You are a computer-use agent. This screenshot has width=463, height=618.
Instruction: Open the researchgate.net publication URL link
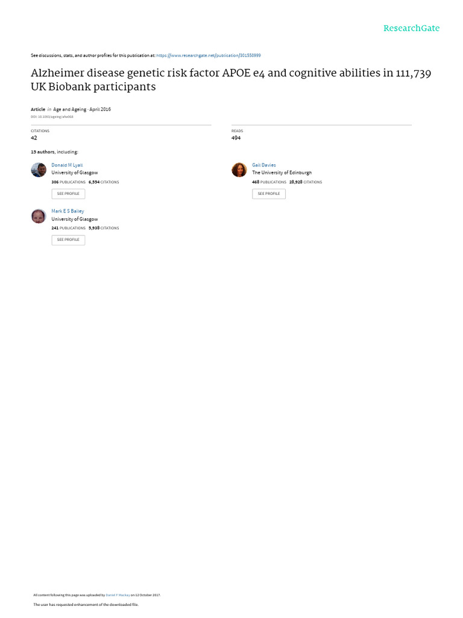click(x=209, y=56)
